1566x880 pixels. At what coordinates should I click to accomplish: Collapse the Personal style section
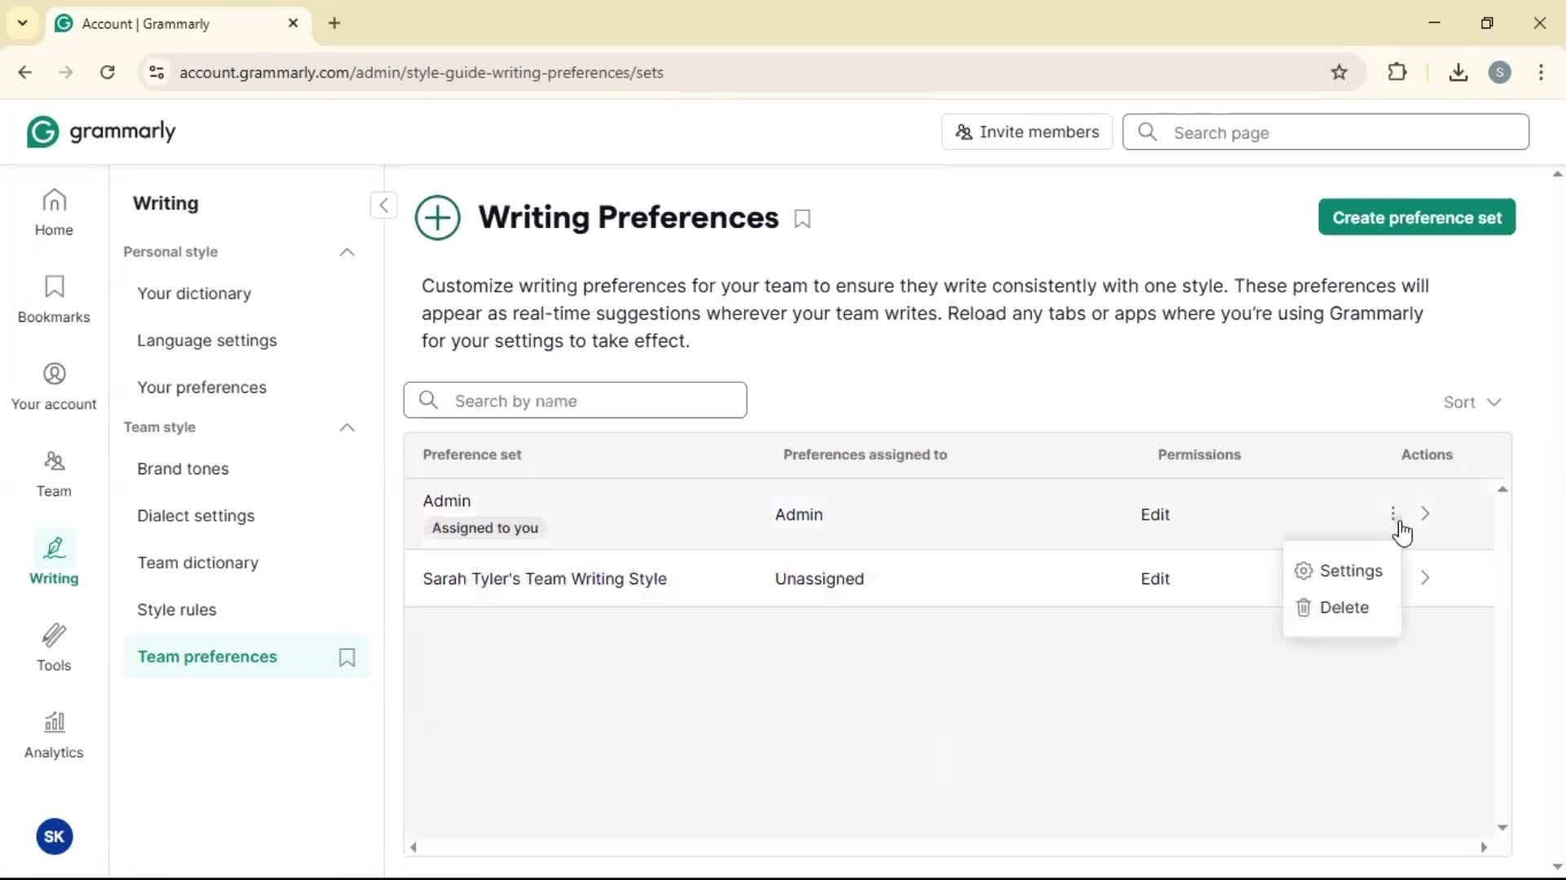click(x=347, y=253)
